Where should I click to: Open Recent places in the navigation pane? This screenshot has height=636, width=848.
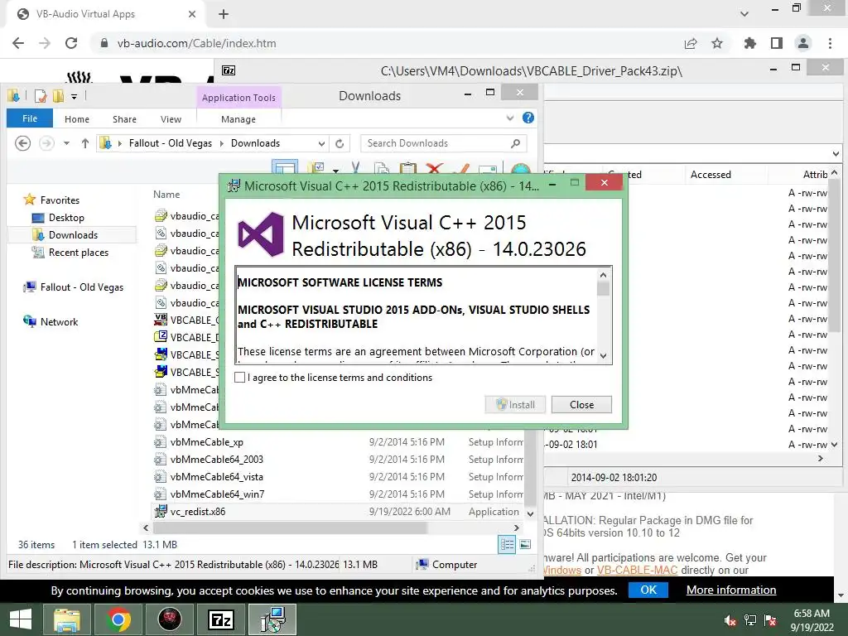[x=79, y=252]
